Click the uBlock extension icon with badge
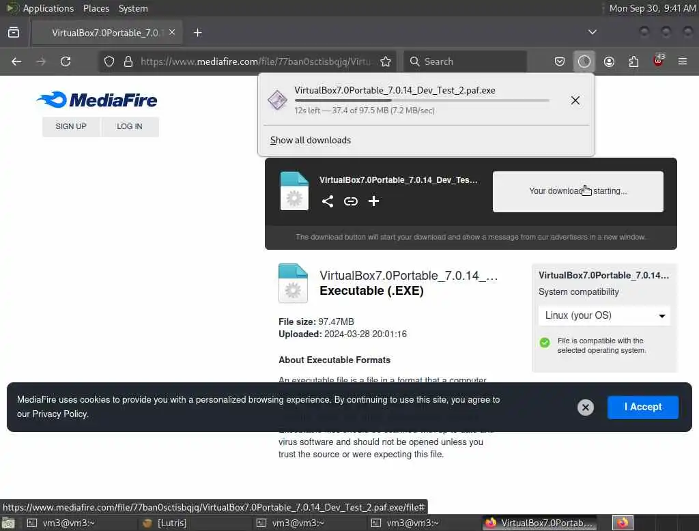The image size is (699, 531). coord(659,61)
